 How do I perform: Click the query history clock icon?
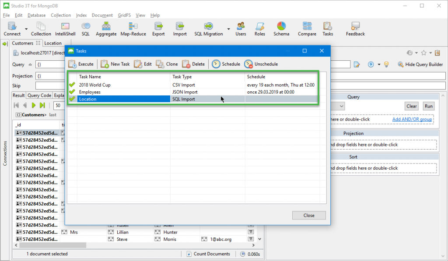[409, 53]
